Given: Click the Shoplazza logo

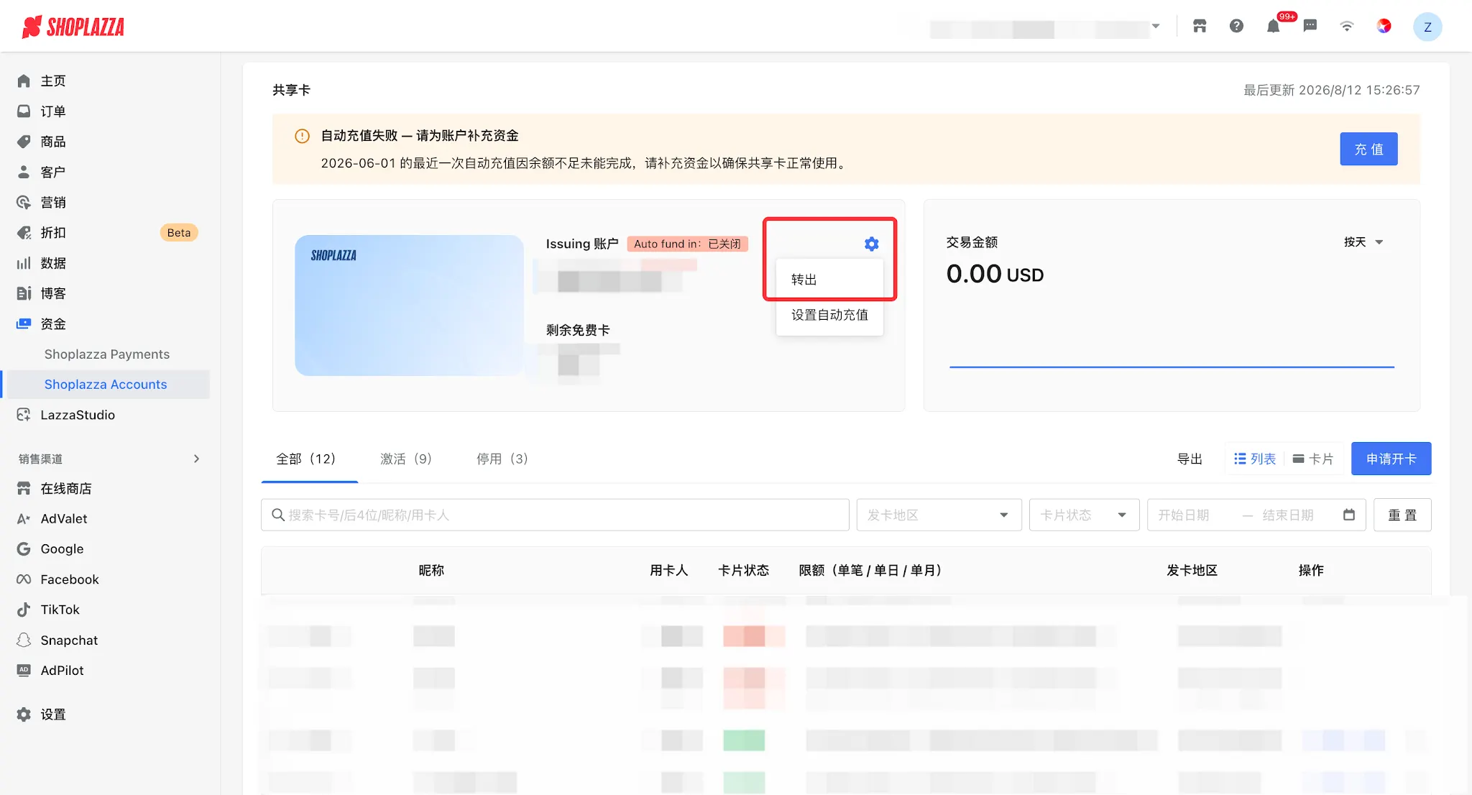Looking at the screenshot, I should [73, 27].
